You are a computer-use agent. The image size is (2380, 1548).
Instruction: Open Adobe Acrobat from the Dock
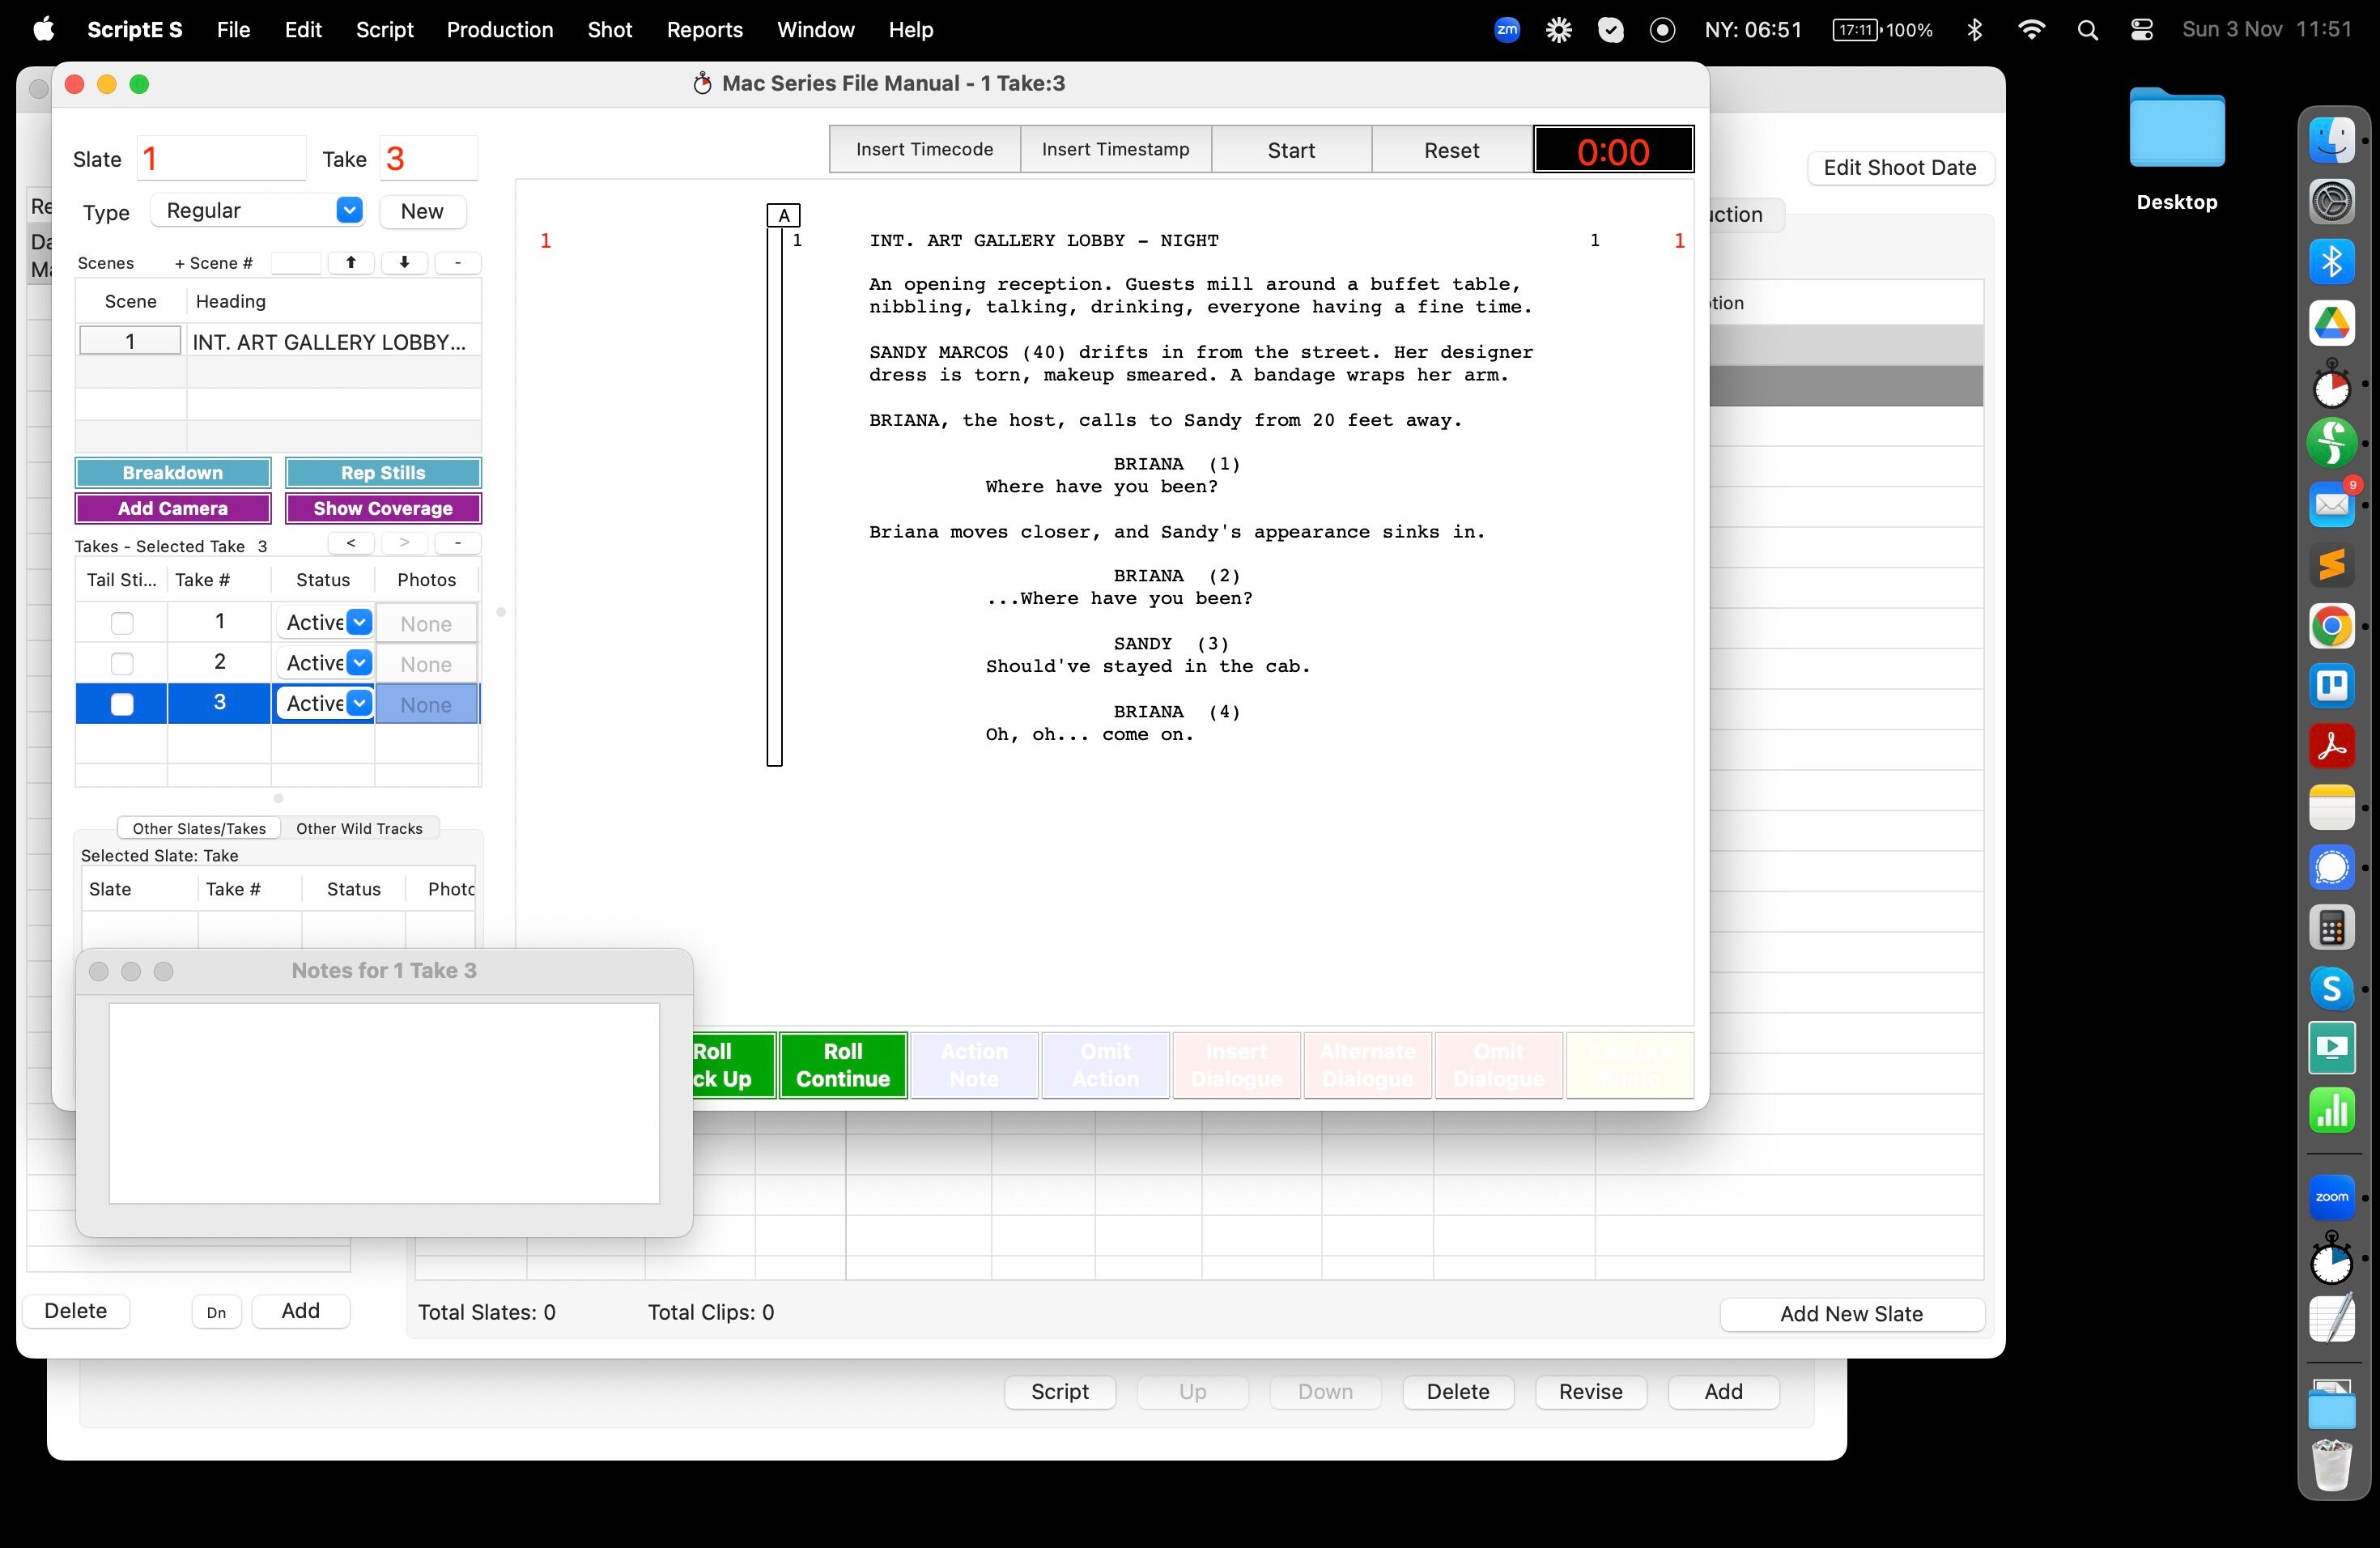[x=2331, y=747]
